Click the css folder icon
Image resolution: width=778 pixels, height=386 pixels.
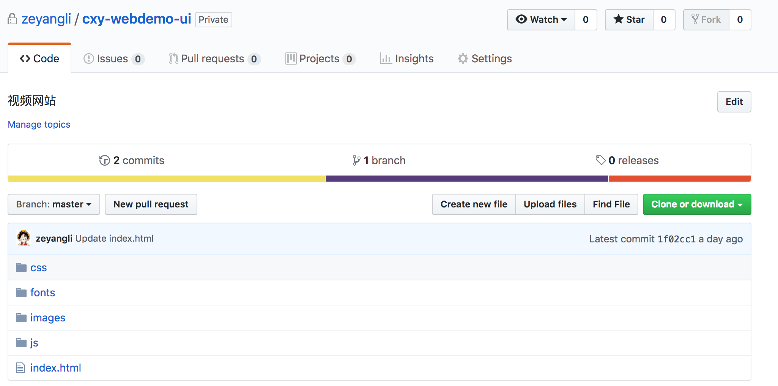pos(21,268)
